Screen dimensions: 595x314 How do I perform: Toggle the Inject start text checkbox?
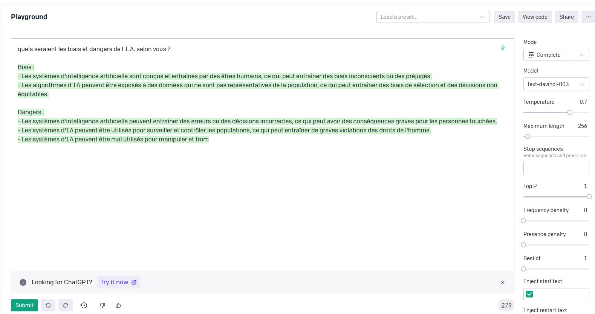(529, 294)
